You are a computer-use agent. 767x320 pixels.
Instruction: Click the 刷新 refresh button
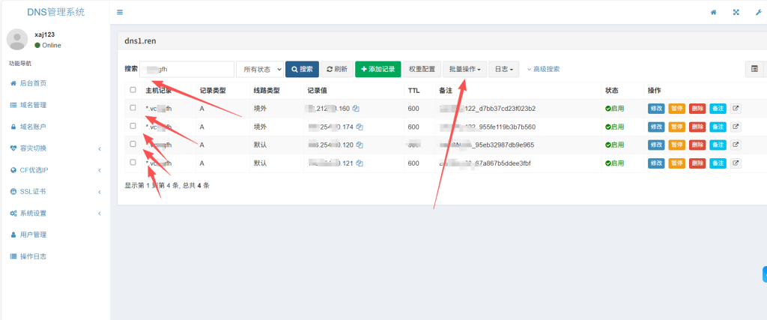coord(337,69)
